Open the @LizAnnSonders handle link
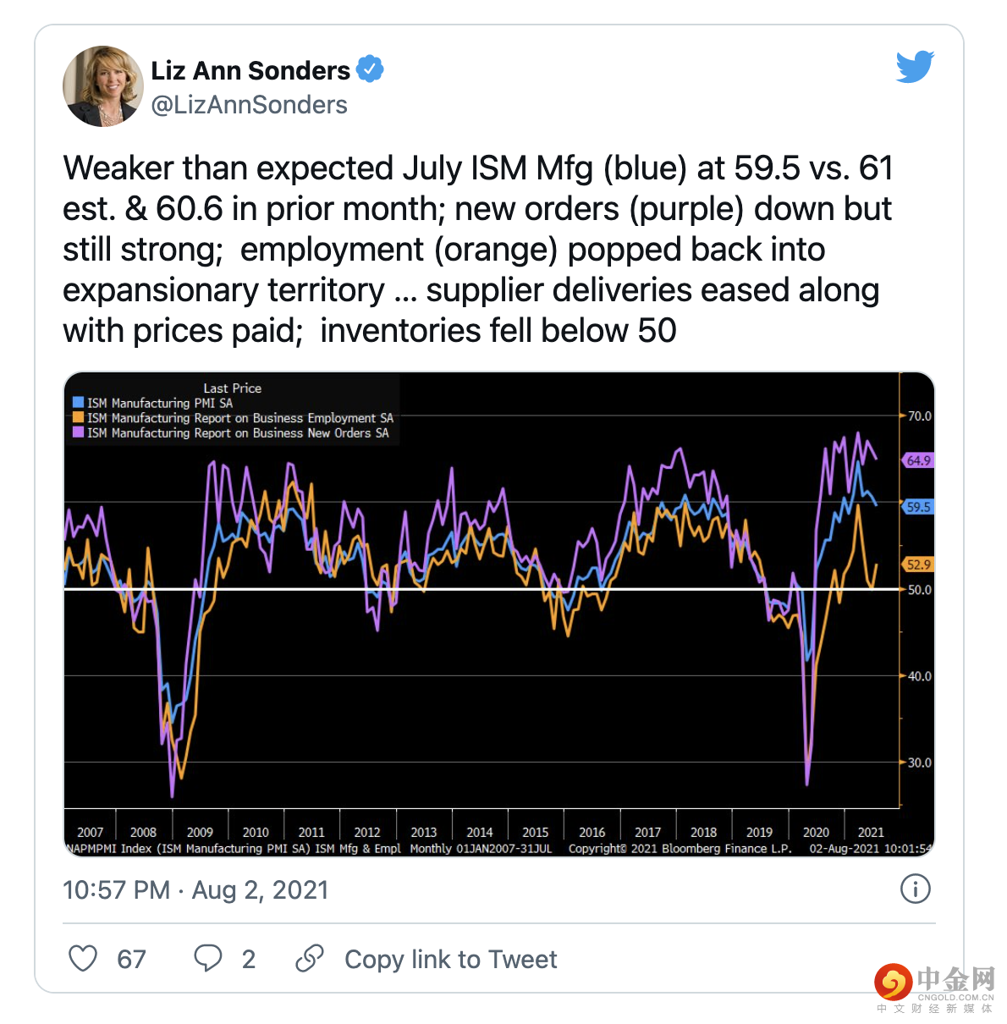The width and height of the screenshot is (1007, 1024). [x=250, y=105]
